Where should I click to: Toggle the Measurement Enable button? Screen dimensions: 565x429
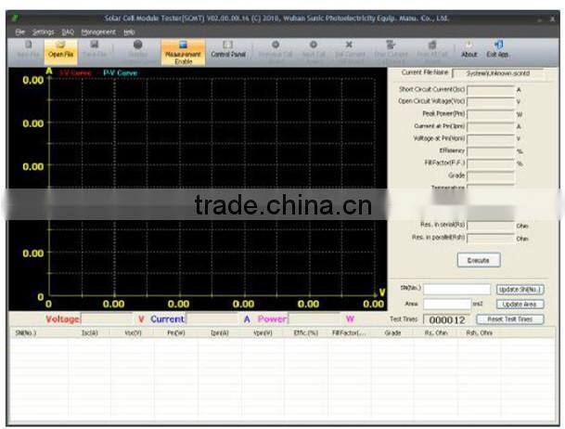click(183, 49)
